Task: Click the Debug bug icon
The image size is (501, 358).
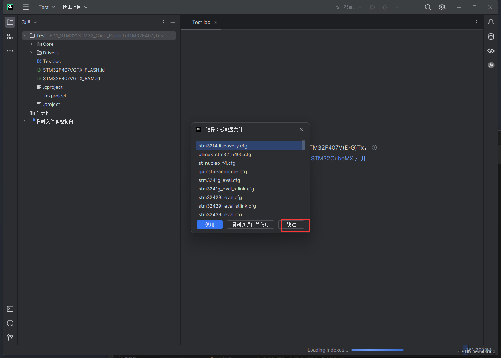Action: (x=385, y=7)
